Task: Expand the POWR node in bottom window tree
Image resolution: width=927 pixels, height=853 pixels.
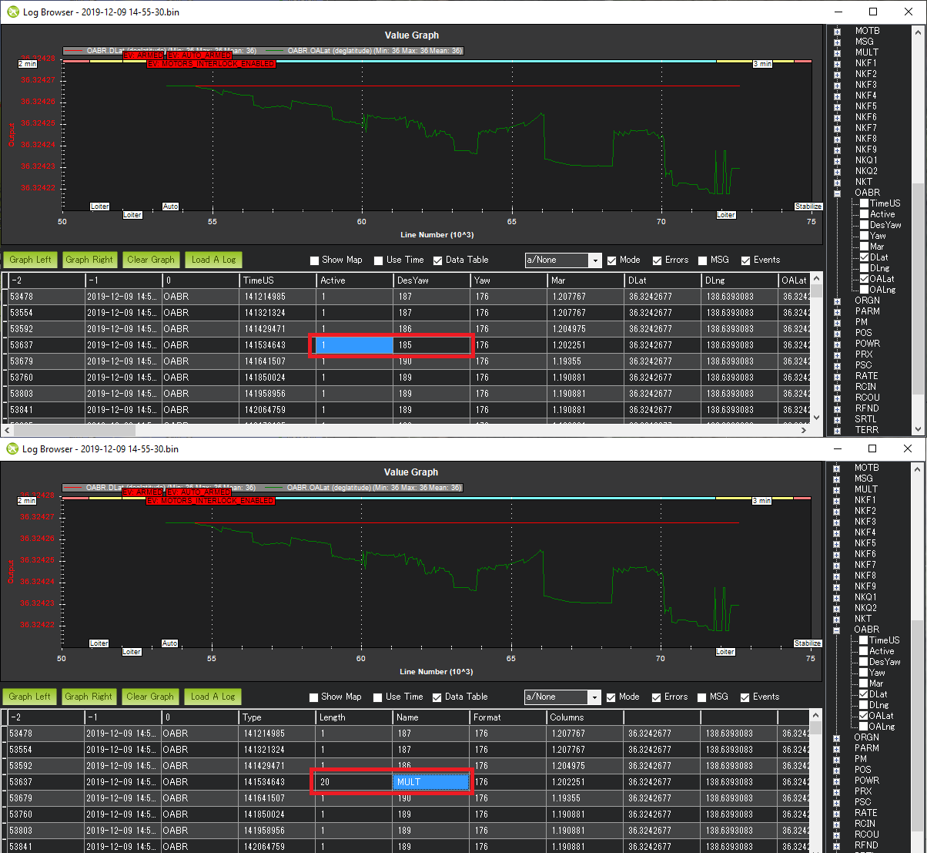Action: [836, 781]
